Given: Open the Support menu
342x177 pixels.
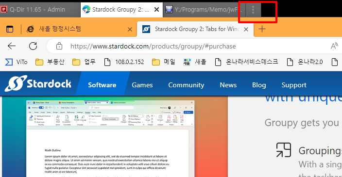Looking at the screenshot, I should (294, 85).
